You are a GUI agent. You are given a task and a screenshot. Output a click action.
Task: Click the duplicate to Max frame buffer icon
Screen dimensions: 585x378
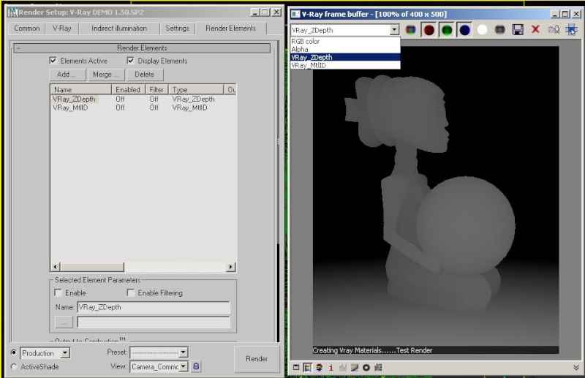point(554,29)
